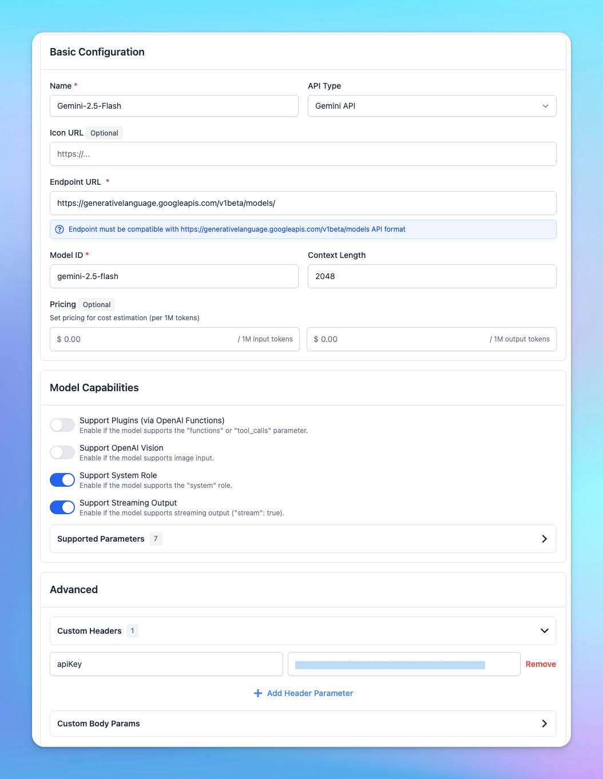Click the Endpoint URL input field
The image size is (603, 779).
tap(303, 203)
